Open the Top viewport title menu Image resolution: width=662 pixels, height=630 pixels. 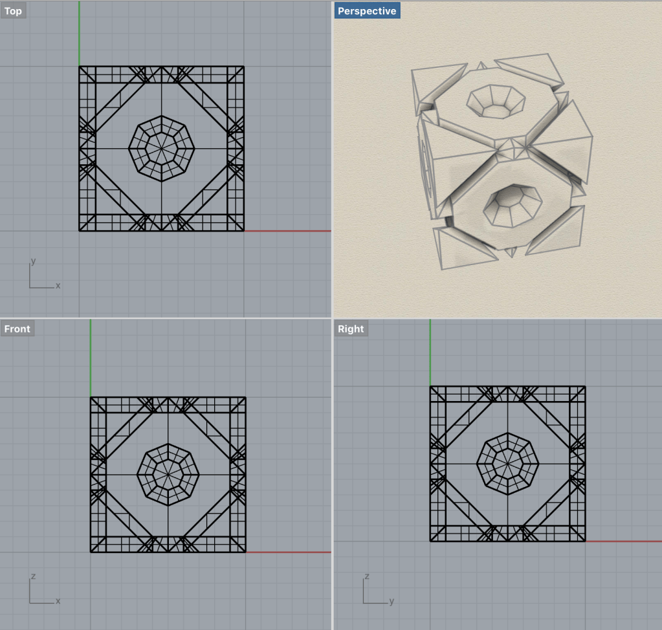click(13, 11)
